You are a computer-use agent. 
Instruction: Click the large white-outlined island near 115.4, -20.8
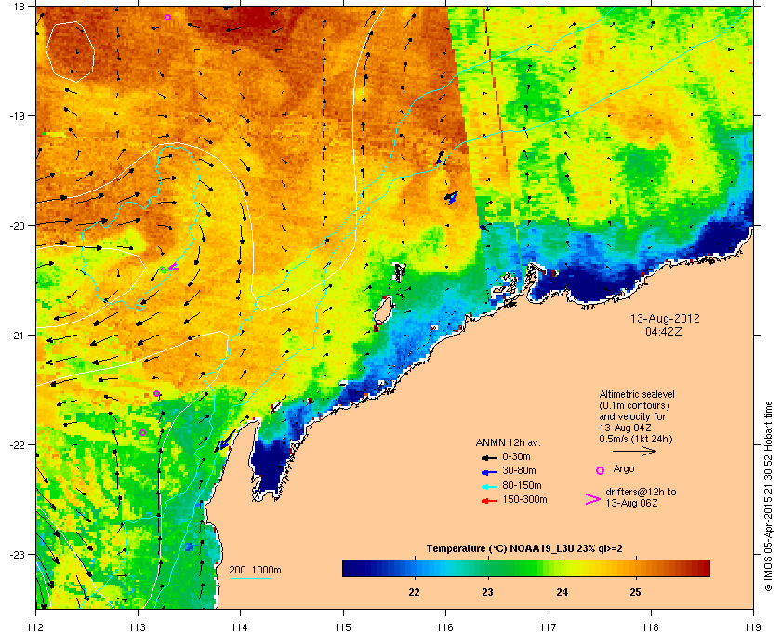click(383, 310)
